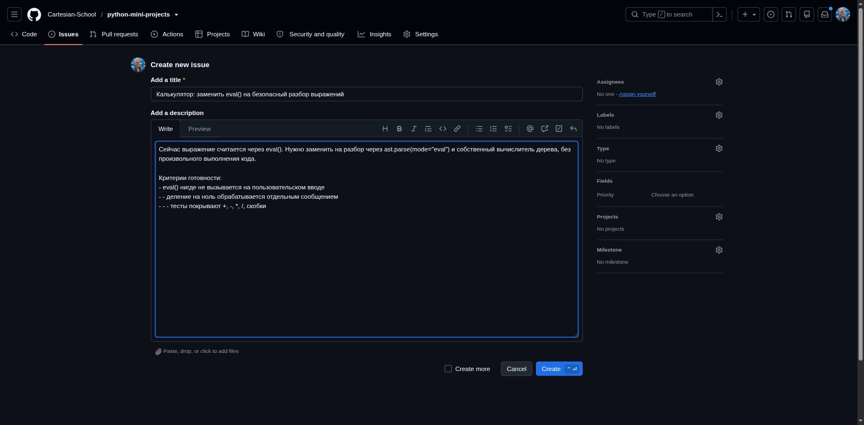Open the create new plus menu

pos(745,14)
